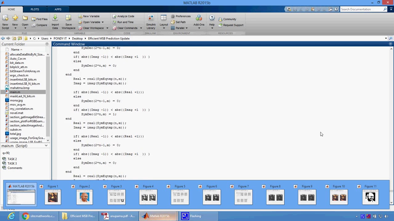The height and width of the screenshot is (221, 394).
Task: Select the Figure 1 Mona Lisa thumbnail
Action: click(x=53, y=196)
